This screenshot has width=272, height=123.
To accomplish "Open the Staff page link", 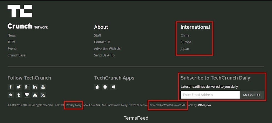I will click(97, 35).
